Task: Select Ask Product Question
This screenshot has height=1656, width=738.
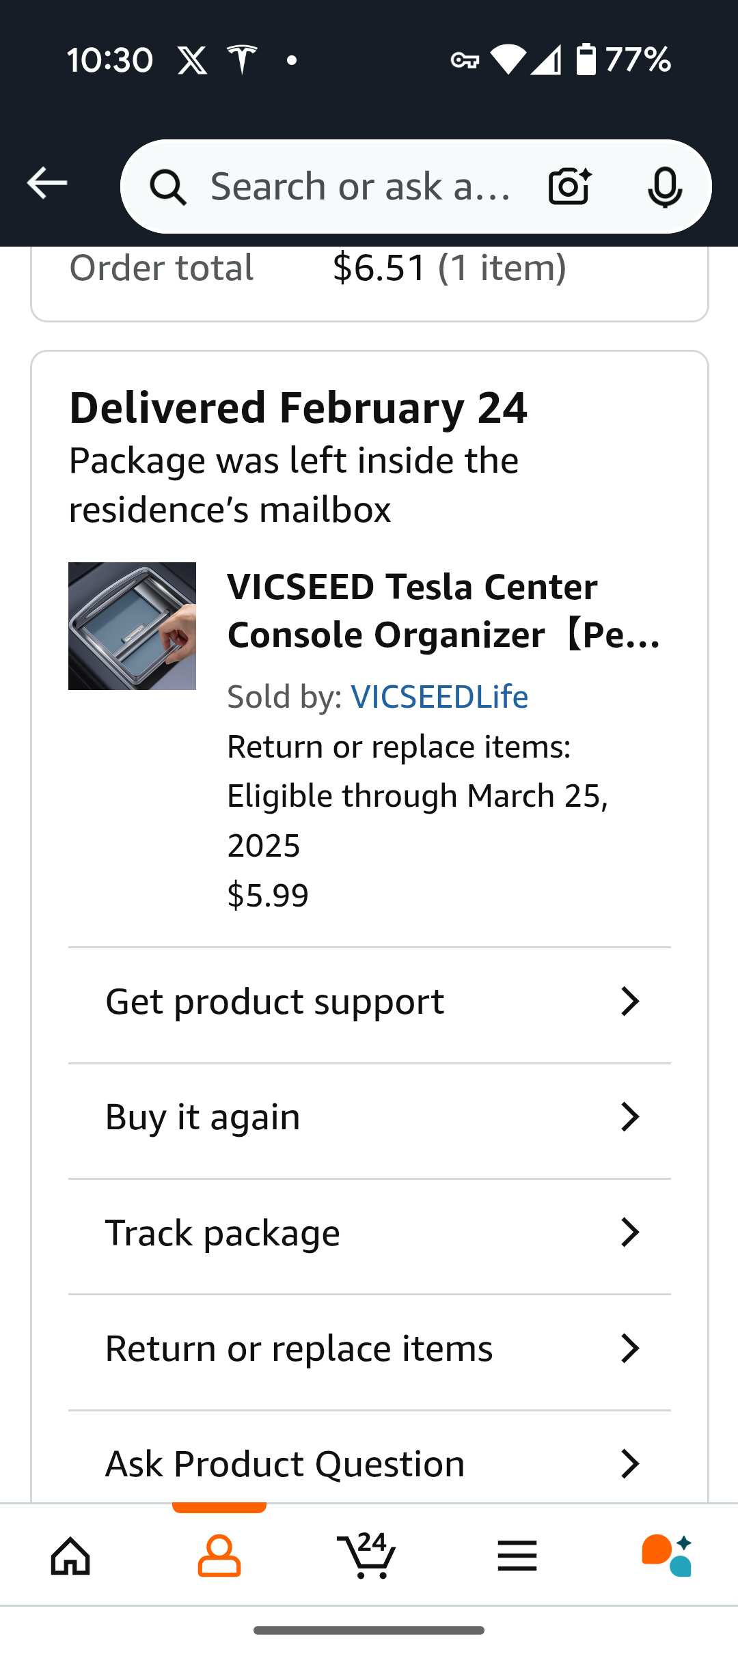Action: pyautogui.click(x=370, y=1463)
